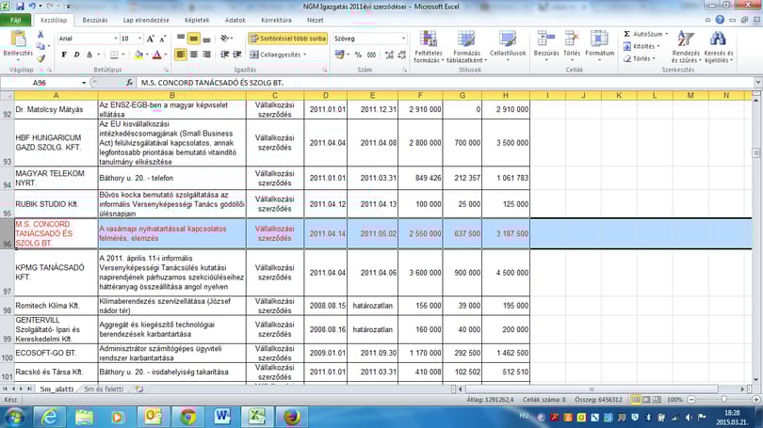Click the Törlés clear eraser button
Image resolution: width=763 pixels, height=428 pixels.
point(639,58)
